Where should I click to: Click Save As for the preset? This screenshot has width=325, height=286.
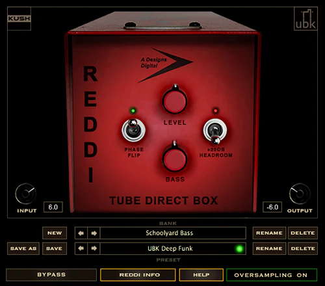coord(23,248)
